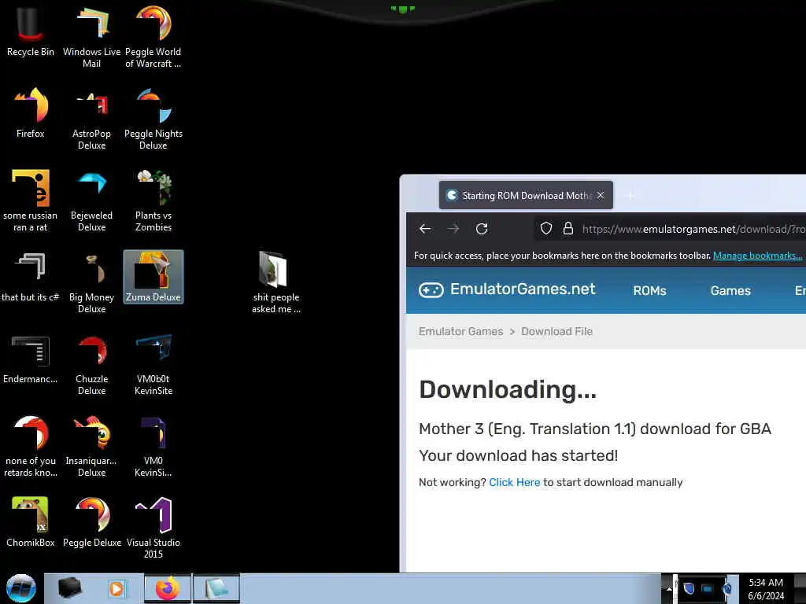Viewport: 806px width, 604px height.
Task: Click the padlock site info icon
Action: (568, 229)
